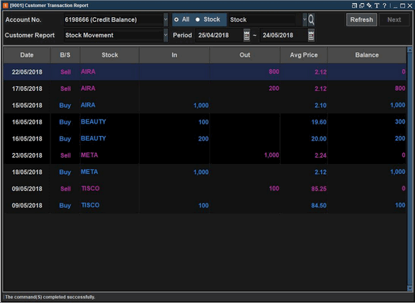
Task: Sort by the Date column header
Action: [x=27, y=55]
